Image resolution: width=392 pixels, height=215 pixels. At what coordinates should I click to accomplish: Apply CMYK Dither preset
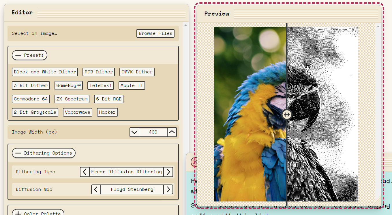click(x=137, y=72)
